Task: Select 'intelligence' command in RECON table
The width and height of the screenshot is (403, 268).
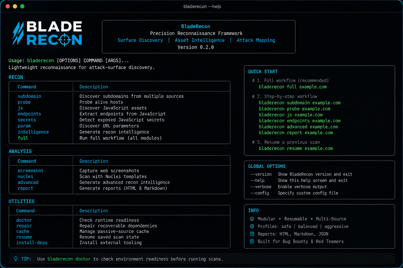Action: coord(33,132)
